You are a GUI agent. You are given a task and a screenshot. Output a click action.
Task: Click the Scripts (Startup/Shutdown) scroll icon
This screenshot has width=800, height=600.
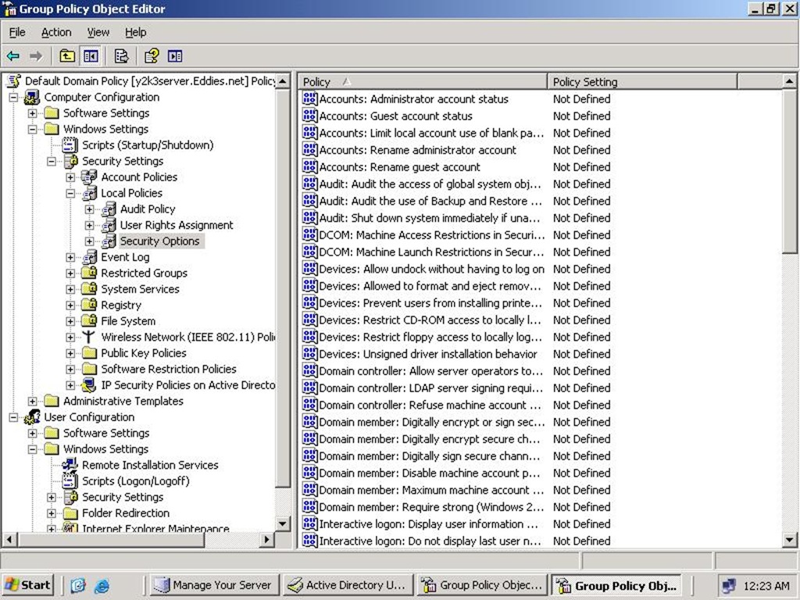point(70,145)
